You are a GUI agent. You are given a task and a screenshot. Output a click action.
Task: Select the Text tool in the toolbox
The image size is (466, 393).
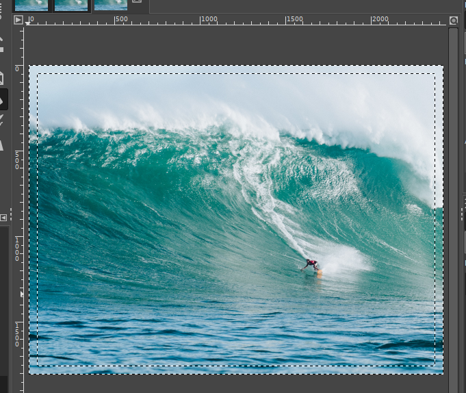2,144
